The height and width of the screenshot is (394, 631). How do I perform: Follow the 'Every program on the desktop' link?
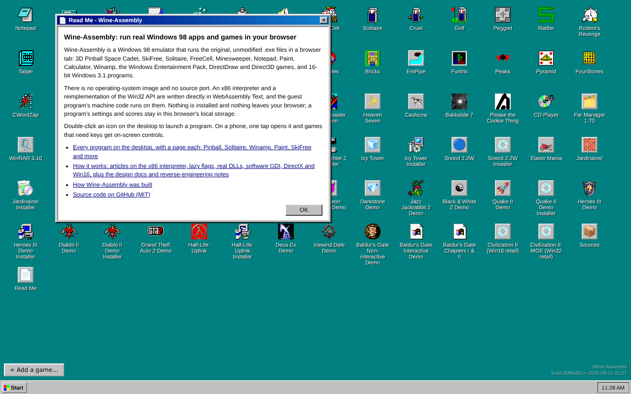pos(192,152)
